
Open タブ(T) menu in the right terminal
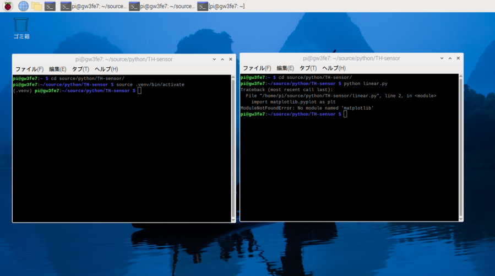point(308,68)
